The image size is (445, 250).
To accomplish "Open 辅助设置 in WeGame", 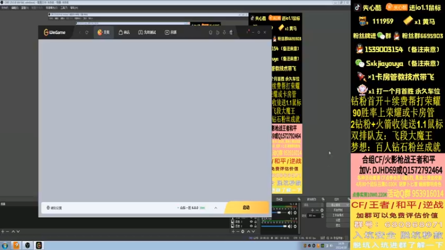I will 54,208.
